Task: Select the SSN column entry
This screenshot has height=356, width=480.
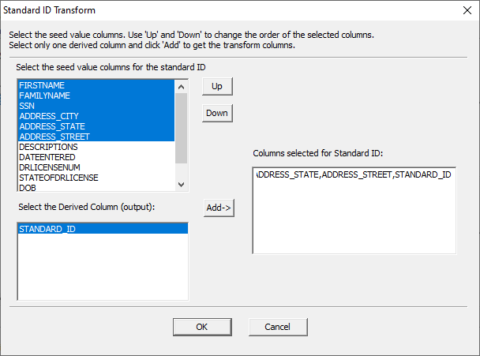Action: pyautogui.click(x=96, y=106)
